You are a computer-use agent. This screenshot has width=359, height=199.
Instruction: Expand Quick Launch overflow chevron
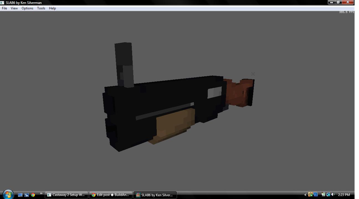coord(41,193)
